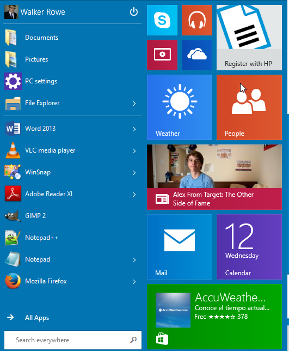Open the Calendar tile showing Wednesday 12
Viewport: 289px width, 351px height.
(249, 247)
